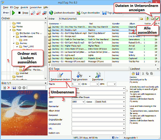
Task: Click the browse folder icon beside path
Action: tap(141, 19)
